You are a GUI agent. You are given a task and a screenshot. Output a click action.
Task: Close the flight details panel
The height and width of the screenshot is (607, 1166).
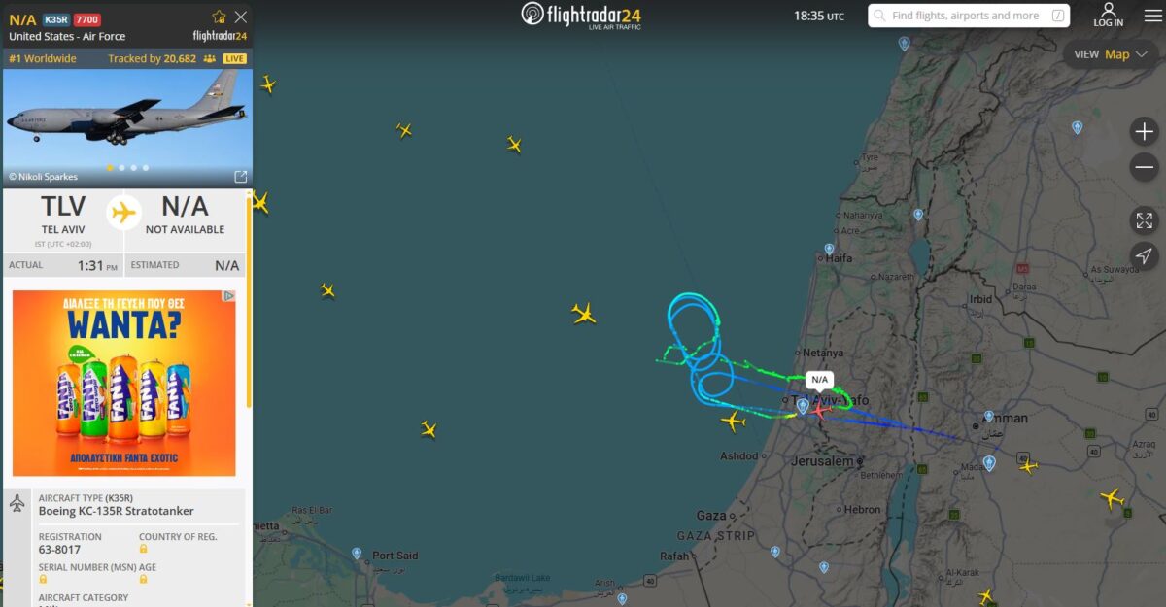pyautogui.click(x=241, y=17)
